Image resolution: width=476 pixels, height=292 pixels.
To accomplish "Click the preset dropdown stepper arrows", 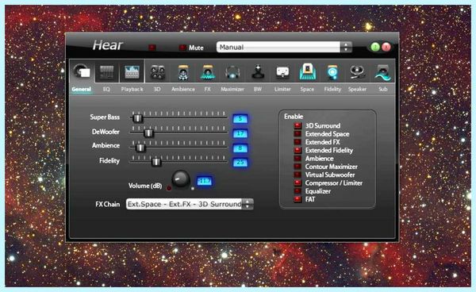I will coord(346,47).
